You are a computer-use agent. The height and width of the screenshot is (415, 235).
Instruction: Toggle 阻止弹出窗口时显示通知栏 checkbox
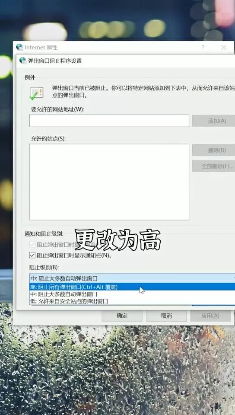click(32, 255)
